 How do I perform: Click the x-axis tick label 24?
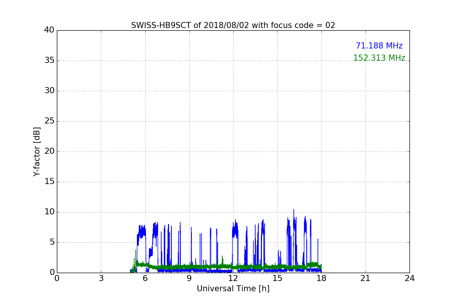point(409,278)
